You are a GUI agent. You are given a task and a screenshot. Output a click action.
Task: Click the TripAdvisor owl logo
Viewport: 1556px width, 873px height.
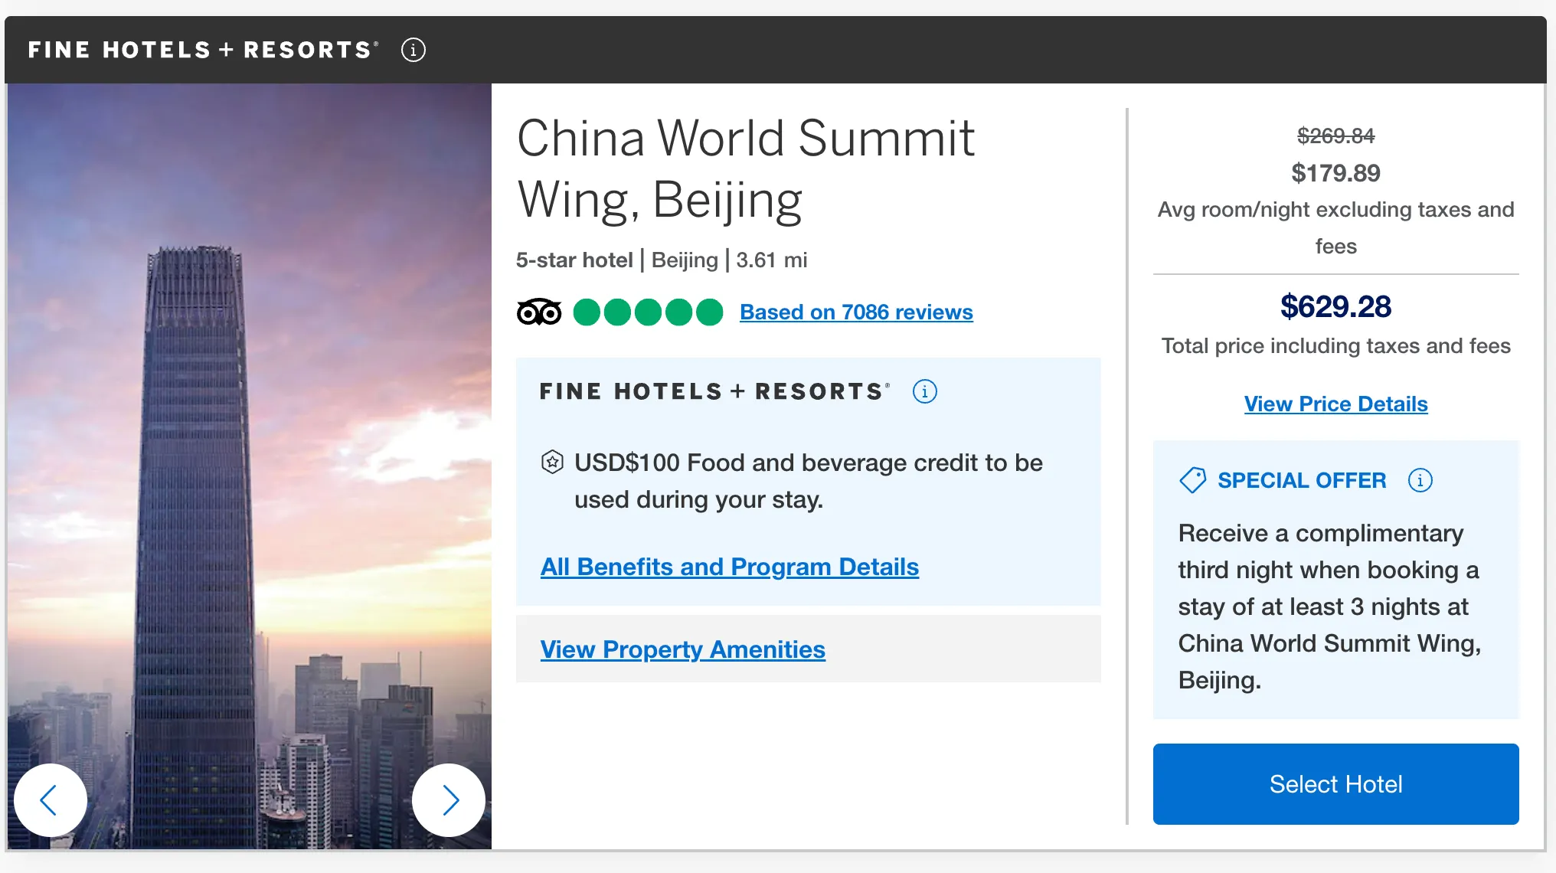pyautogui.click(x=539, y=312)
